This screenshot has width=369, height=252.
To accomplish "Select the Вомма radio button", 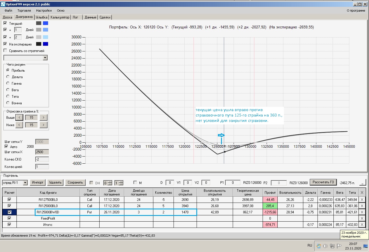I will tap(8, 103).
